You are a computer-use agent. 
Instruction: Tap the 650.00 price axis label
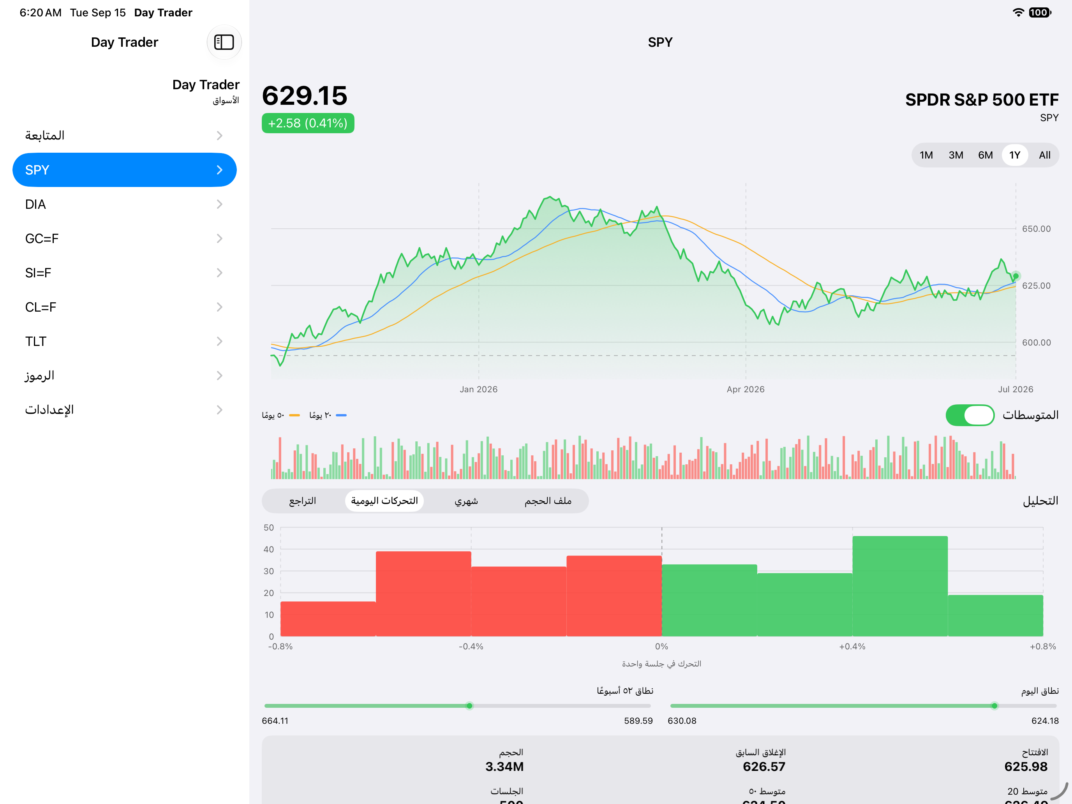pyautogui.click(x=1036, y=229)
